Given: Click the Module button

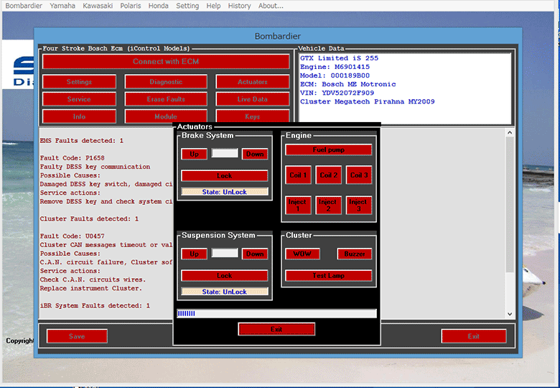Looking at the screenshot, I should 166,116.
